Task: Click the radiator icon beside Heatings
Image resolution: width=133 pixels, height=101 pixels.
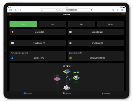Action: (x=12, y=43)
